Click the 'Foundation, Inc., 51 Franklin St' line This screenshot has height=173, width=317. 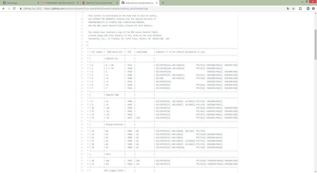pyautogui.click(x=128, y=39)
